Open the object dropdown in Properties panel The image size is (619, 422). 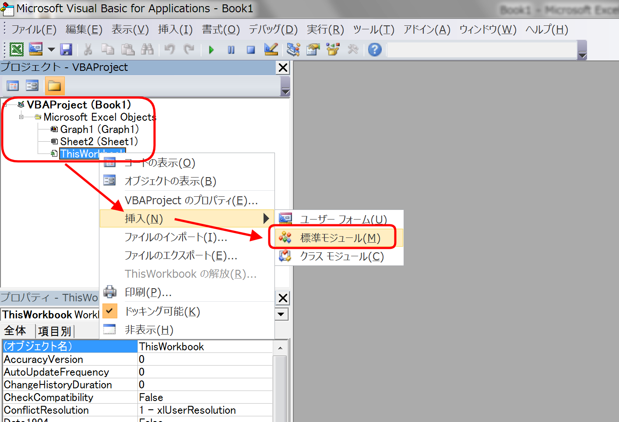pos(281,314)
